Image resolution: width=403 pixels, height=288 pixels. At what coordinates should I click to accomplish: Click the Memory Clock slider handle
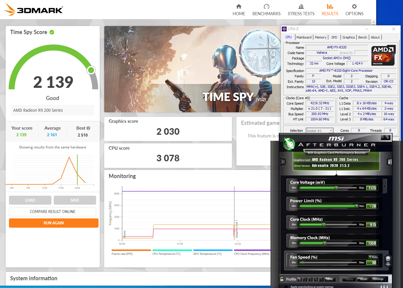(x=324, y=243)
